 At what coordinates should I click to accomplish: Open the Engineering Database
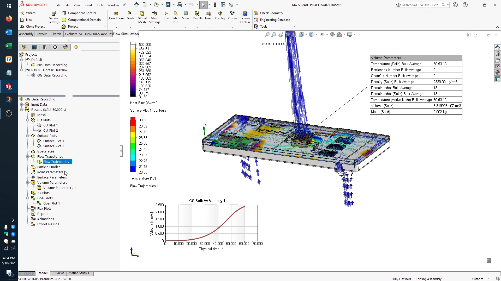tap(272, 20)
